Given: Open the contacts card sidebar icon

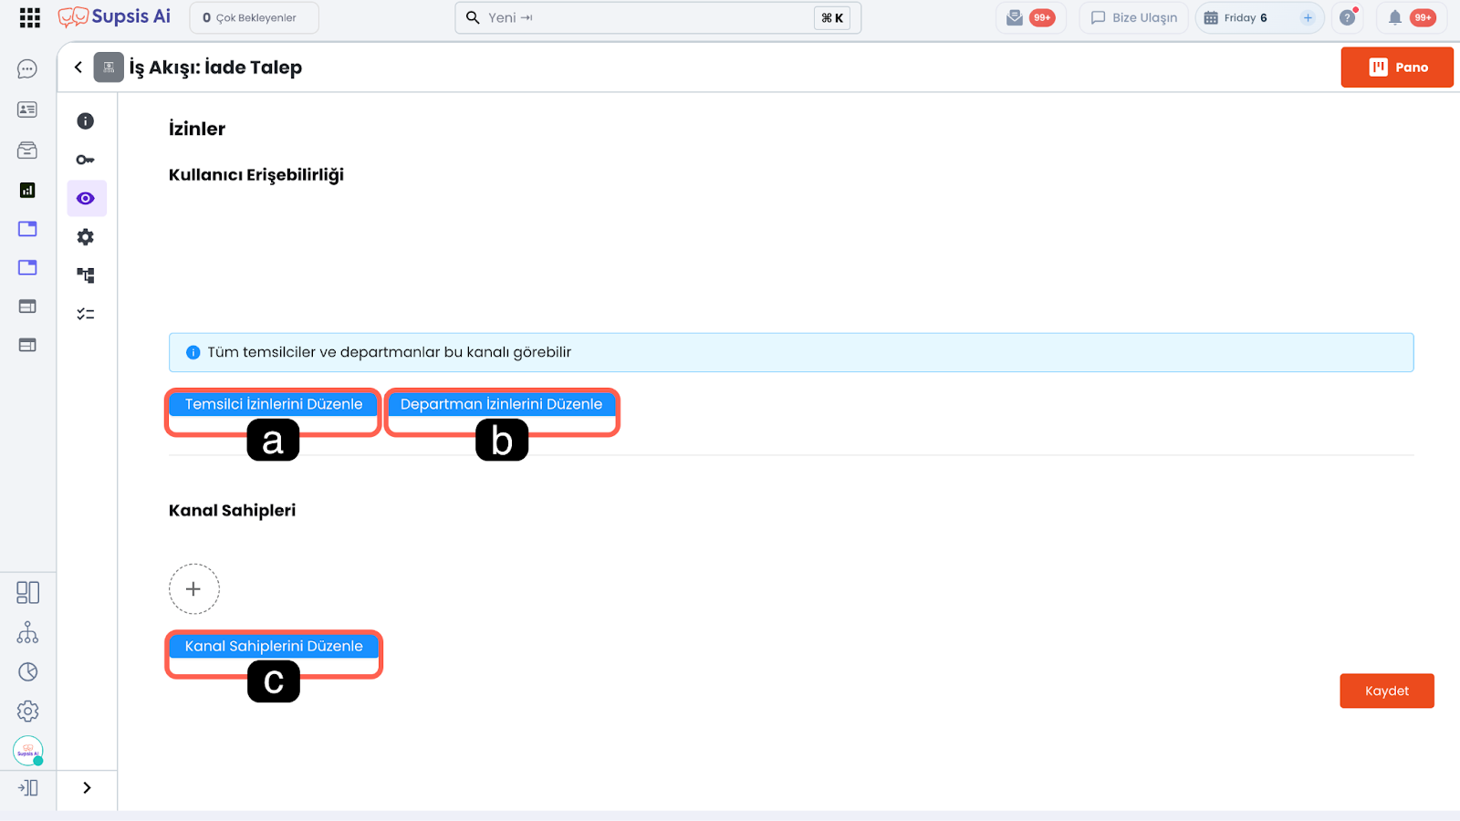Looking at the screenshot, I should coord(27,109).
